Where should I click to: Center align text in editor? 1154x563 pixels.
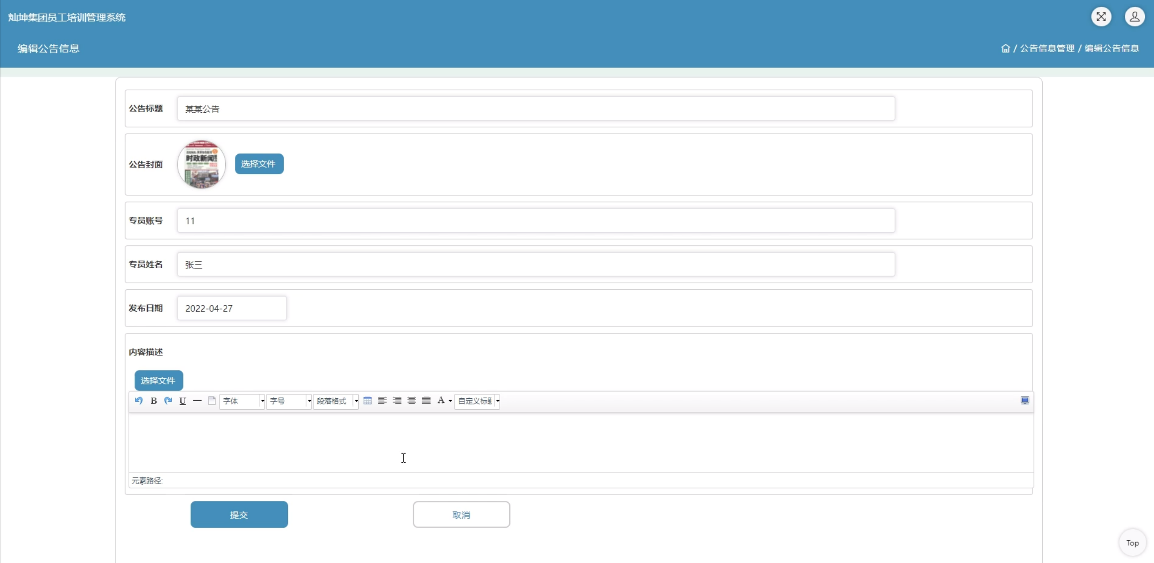point(412,401)
